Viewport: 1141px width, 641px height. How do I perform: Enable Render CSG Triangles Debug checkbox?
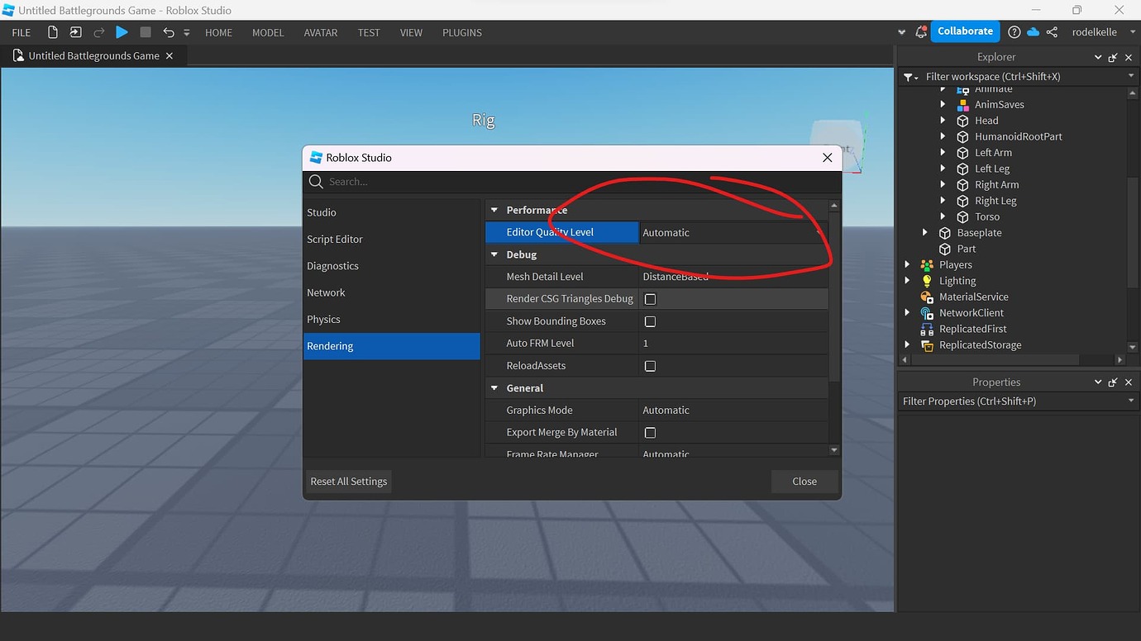pos(650,299)
